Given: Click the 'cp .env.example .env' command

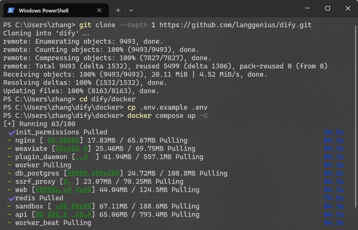Looking at the screenshot, I should (x=167, y=107).
